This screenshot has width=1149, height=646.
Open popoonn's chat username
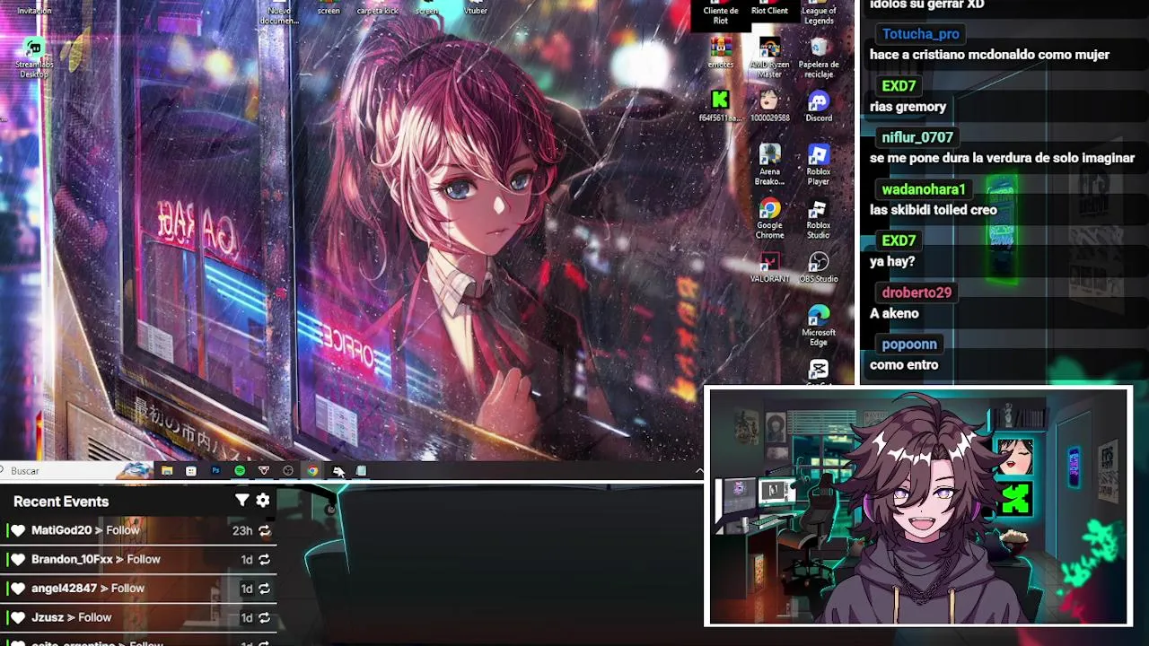coord(908,345)
